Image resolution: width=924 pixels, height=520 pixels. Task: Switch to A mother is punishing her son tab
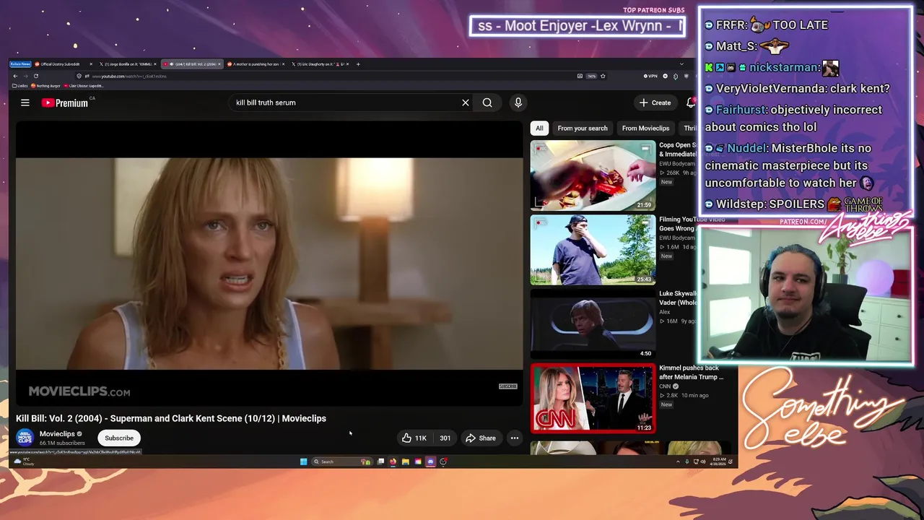[256, 64]
